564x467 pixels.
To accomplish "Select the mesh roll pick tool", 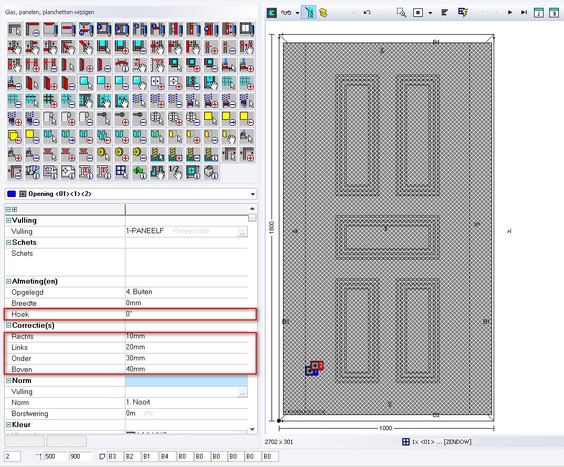I will [50, 118].
